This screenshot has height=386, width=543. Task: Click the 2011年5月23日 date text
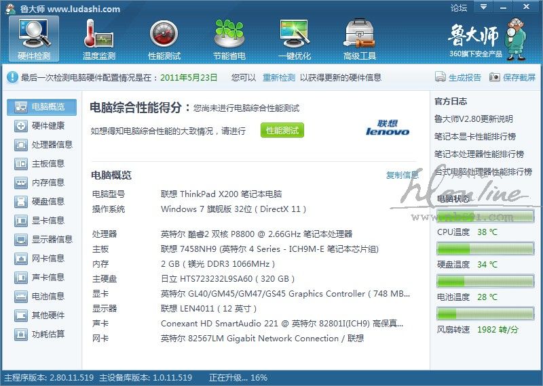189,77
